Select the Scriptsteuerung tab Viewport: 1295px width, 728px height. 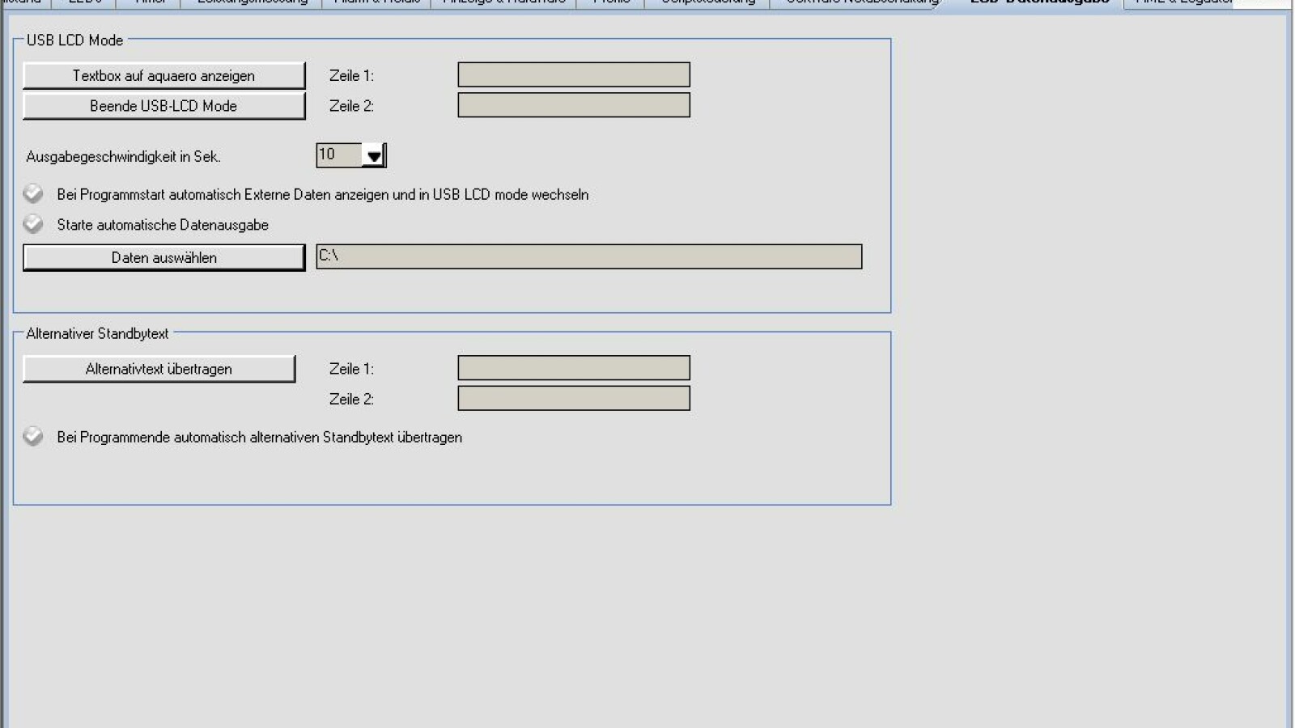pyautogui.click(x=707, y=2)
